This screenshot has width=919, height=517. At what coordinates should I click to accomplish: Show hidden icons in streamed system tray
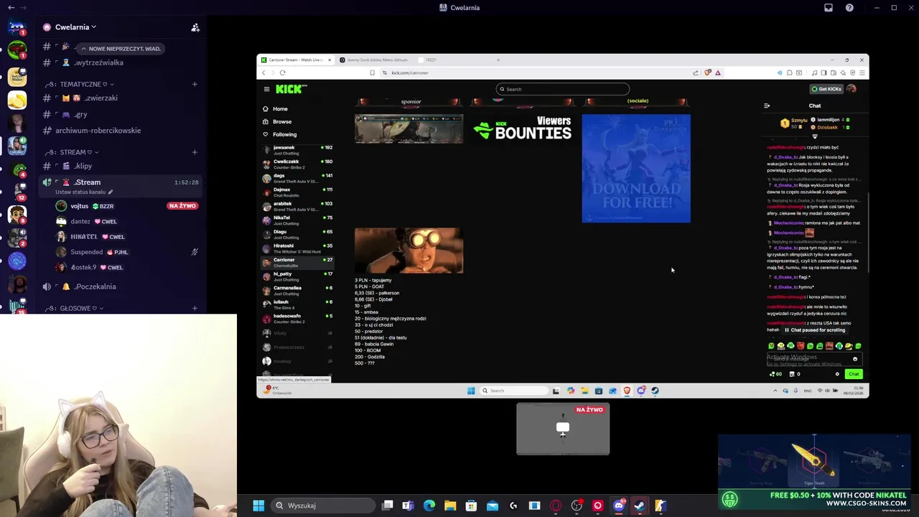[x=775, y=391]
